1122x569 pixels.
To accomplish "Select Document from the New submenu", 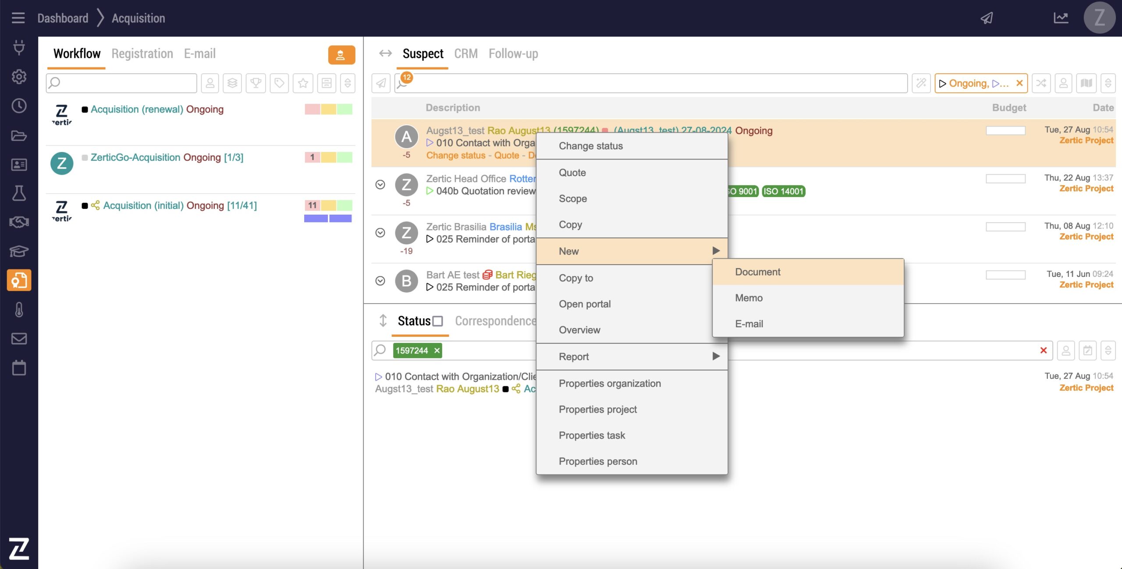I will tap(758, 272).
